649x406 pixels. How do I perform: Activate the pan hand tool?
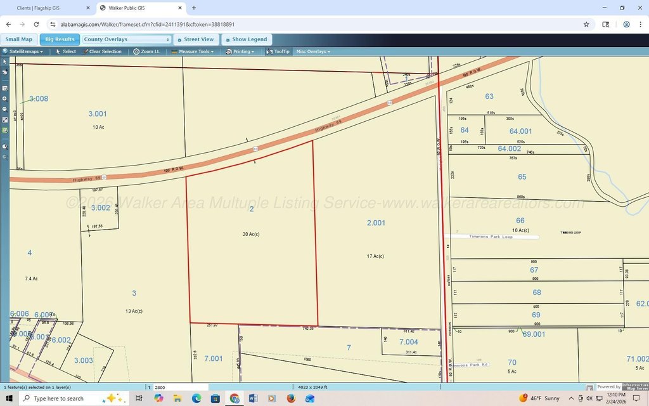[5, 72]
